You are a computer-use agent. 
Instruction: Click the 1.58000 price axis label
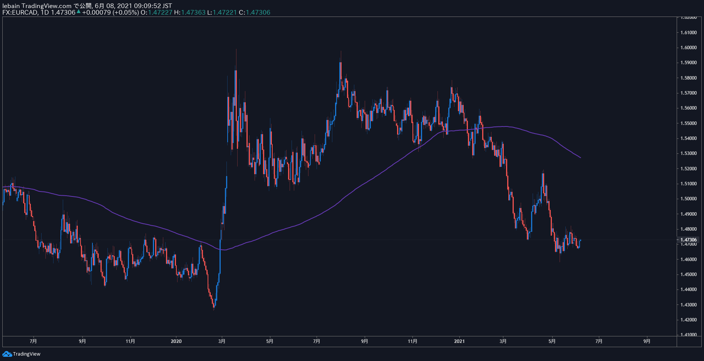point(689,78)
